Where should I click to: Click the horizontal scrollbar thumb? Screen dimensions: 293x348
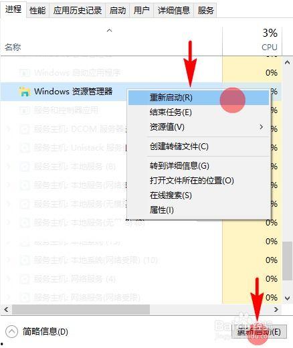click(81, 310)
